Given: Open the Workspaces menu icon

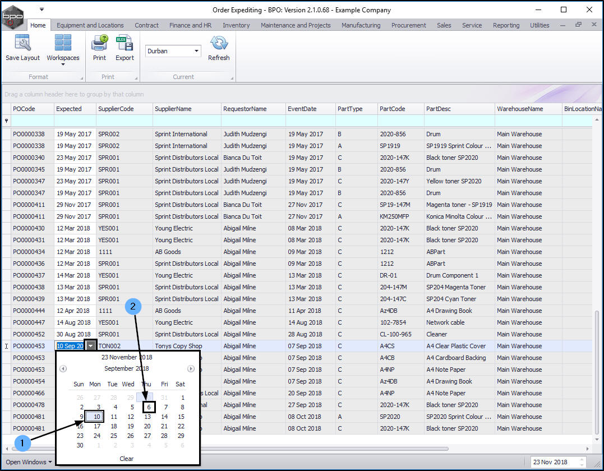Looking at the screenshot, I should coord(63,44).
